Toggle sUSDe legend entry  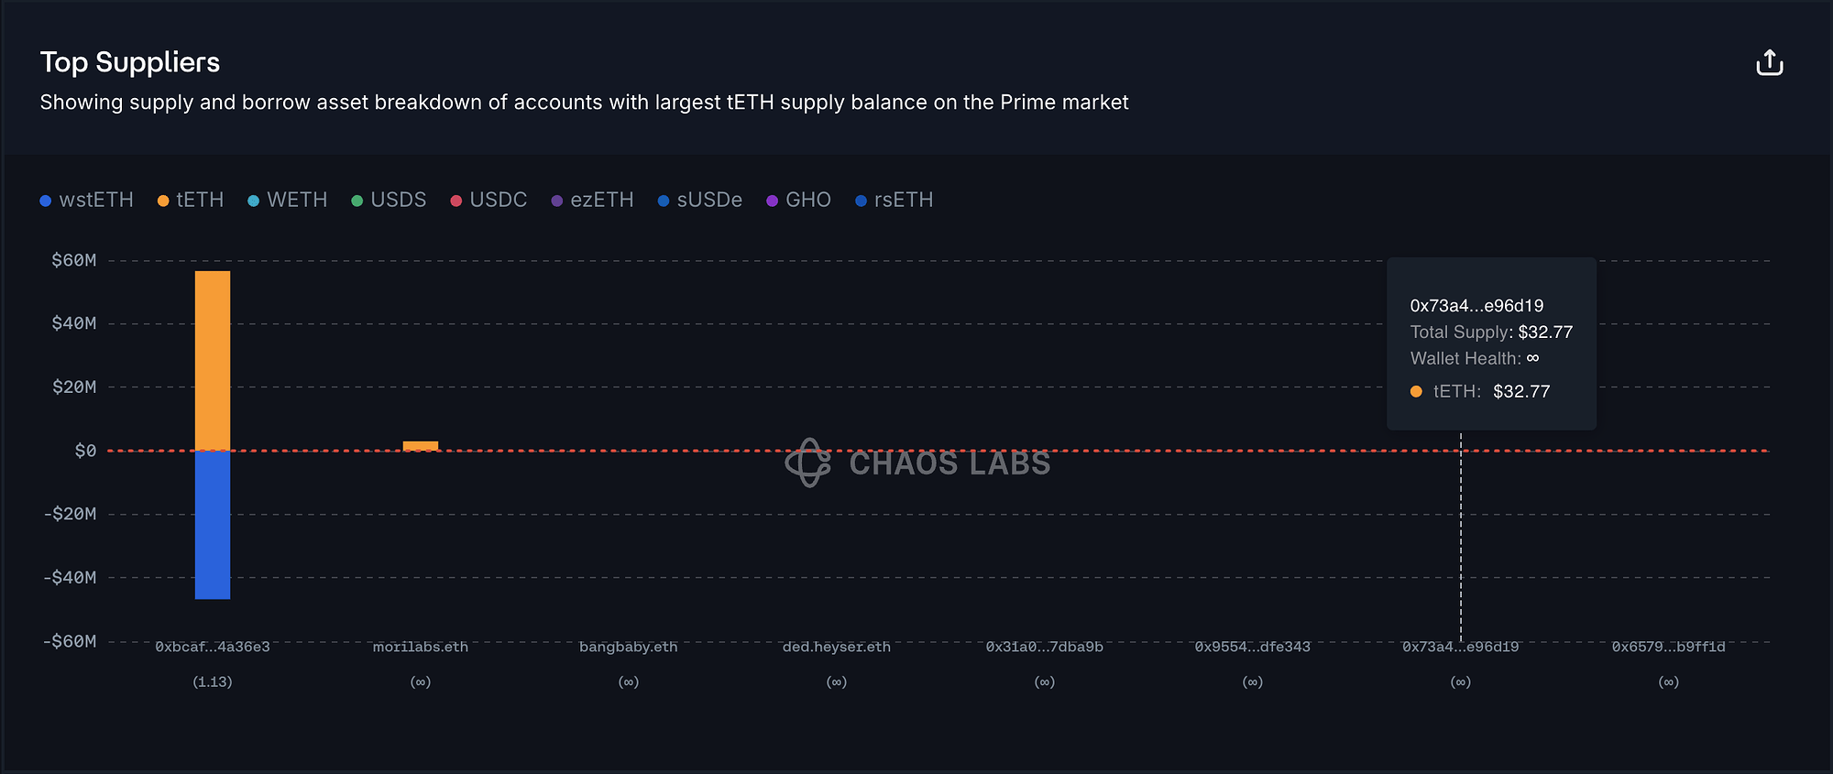tap(700, 200)
